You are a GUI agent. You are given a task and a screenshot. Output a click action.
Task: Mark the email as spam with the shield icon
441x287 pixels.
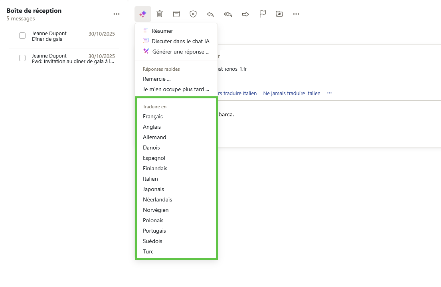click(x=193, y=14)
